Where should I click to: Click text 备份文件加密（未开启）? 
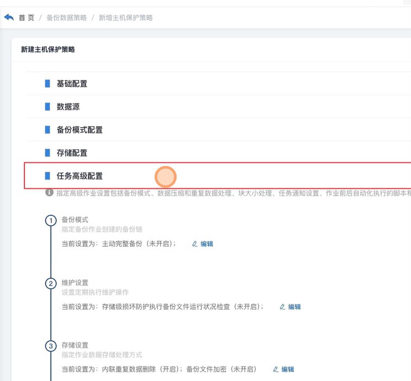(x=222, y=369)
